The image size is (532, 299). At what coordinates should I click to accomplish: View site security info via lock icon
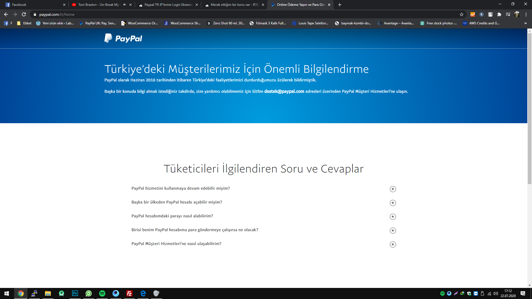(x=35, y=14)
